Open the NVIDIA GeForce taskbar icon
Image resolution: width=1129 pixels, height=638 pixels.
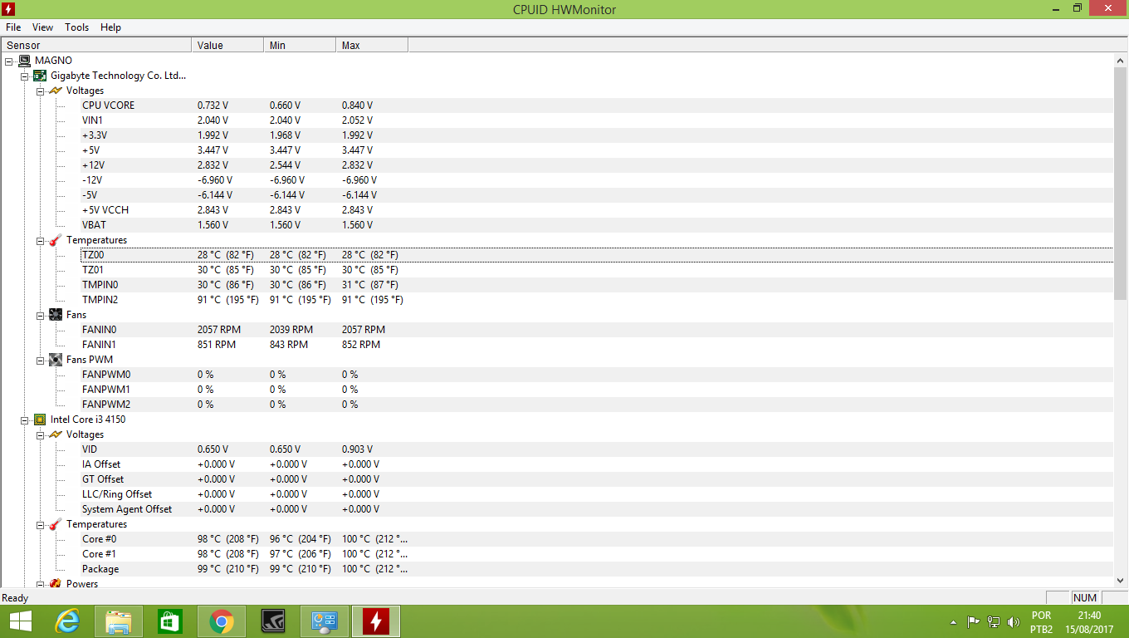tap(273, 621)
